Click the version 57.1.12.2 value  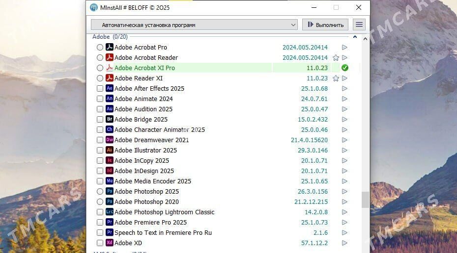pos(314,243)
